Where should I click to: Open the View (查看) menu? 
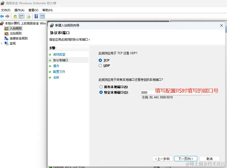(x=33, y=10)
